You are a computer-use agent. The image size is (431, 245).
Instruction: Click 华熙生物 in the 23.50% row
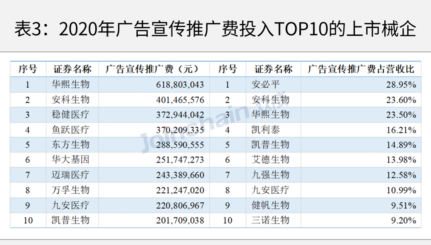click(271, 115)
